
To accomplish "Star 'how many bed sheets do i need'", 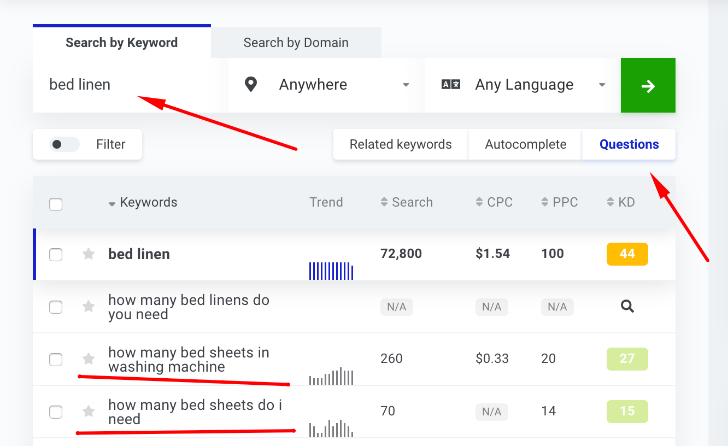I will [x=88, y=412].
